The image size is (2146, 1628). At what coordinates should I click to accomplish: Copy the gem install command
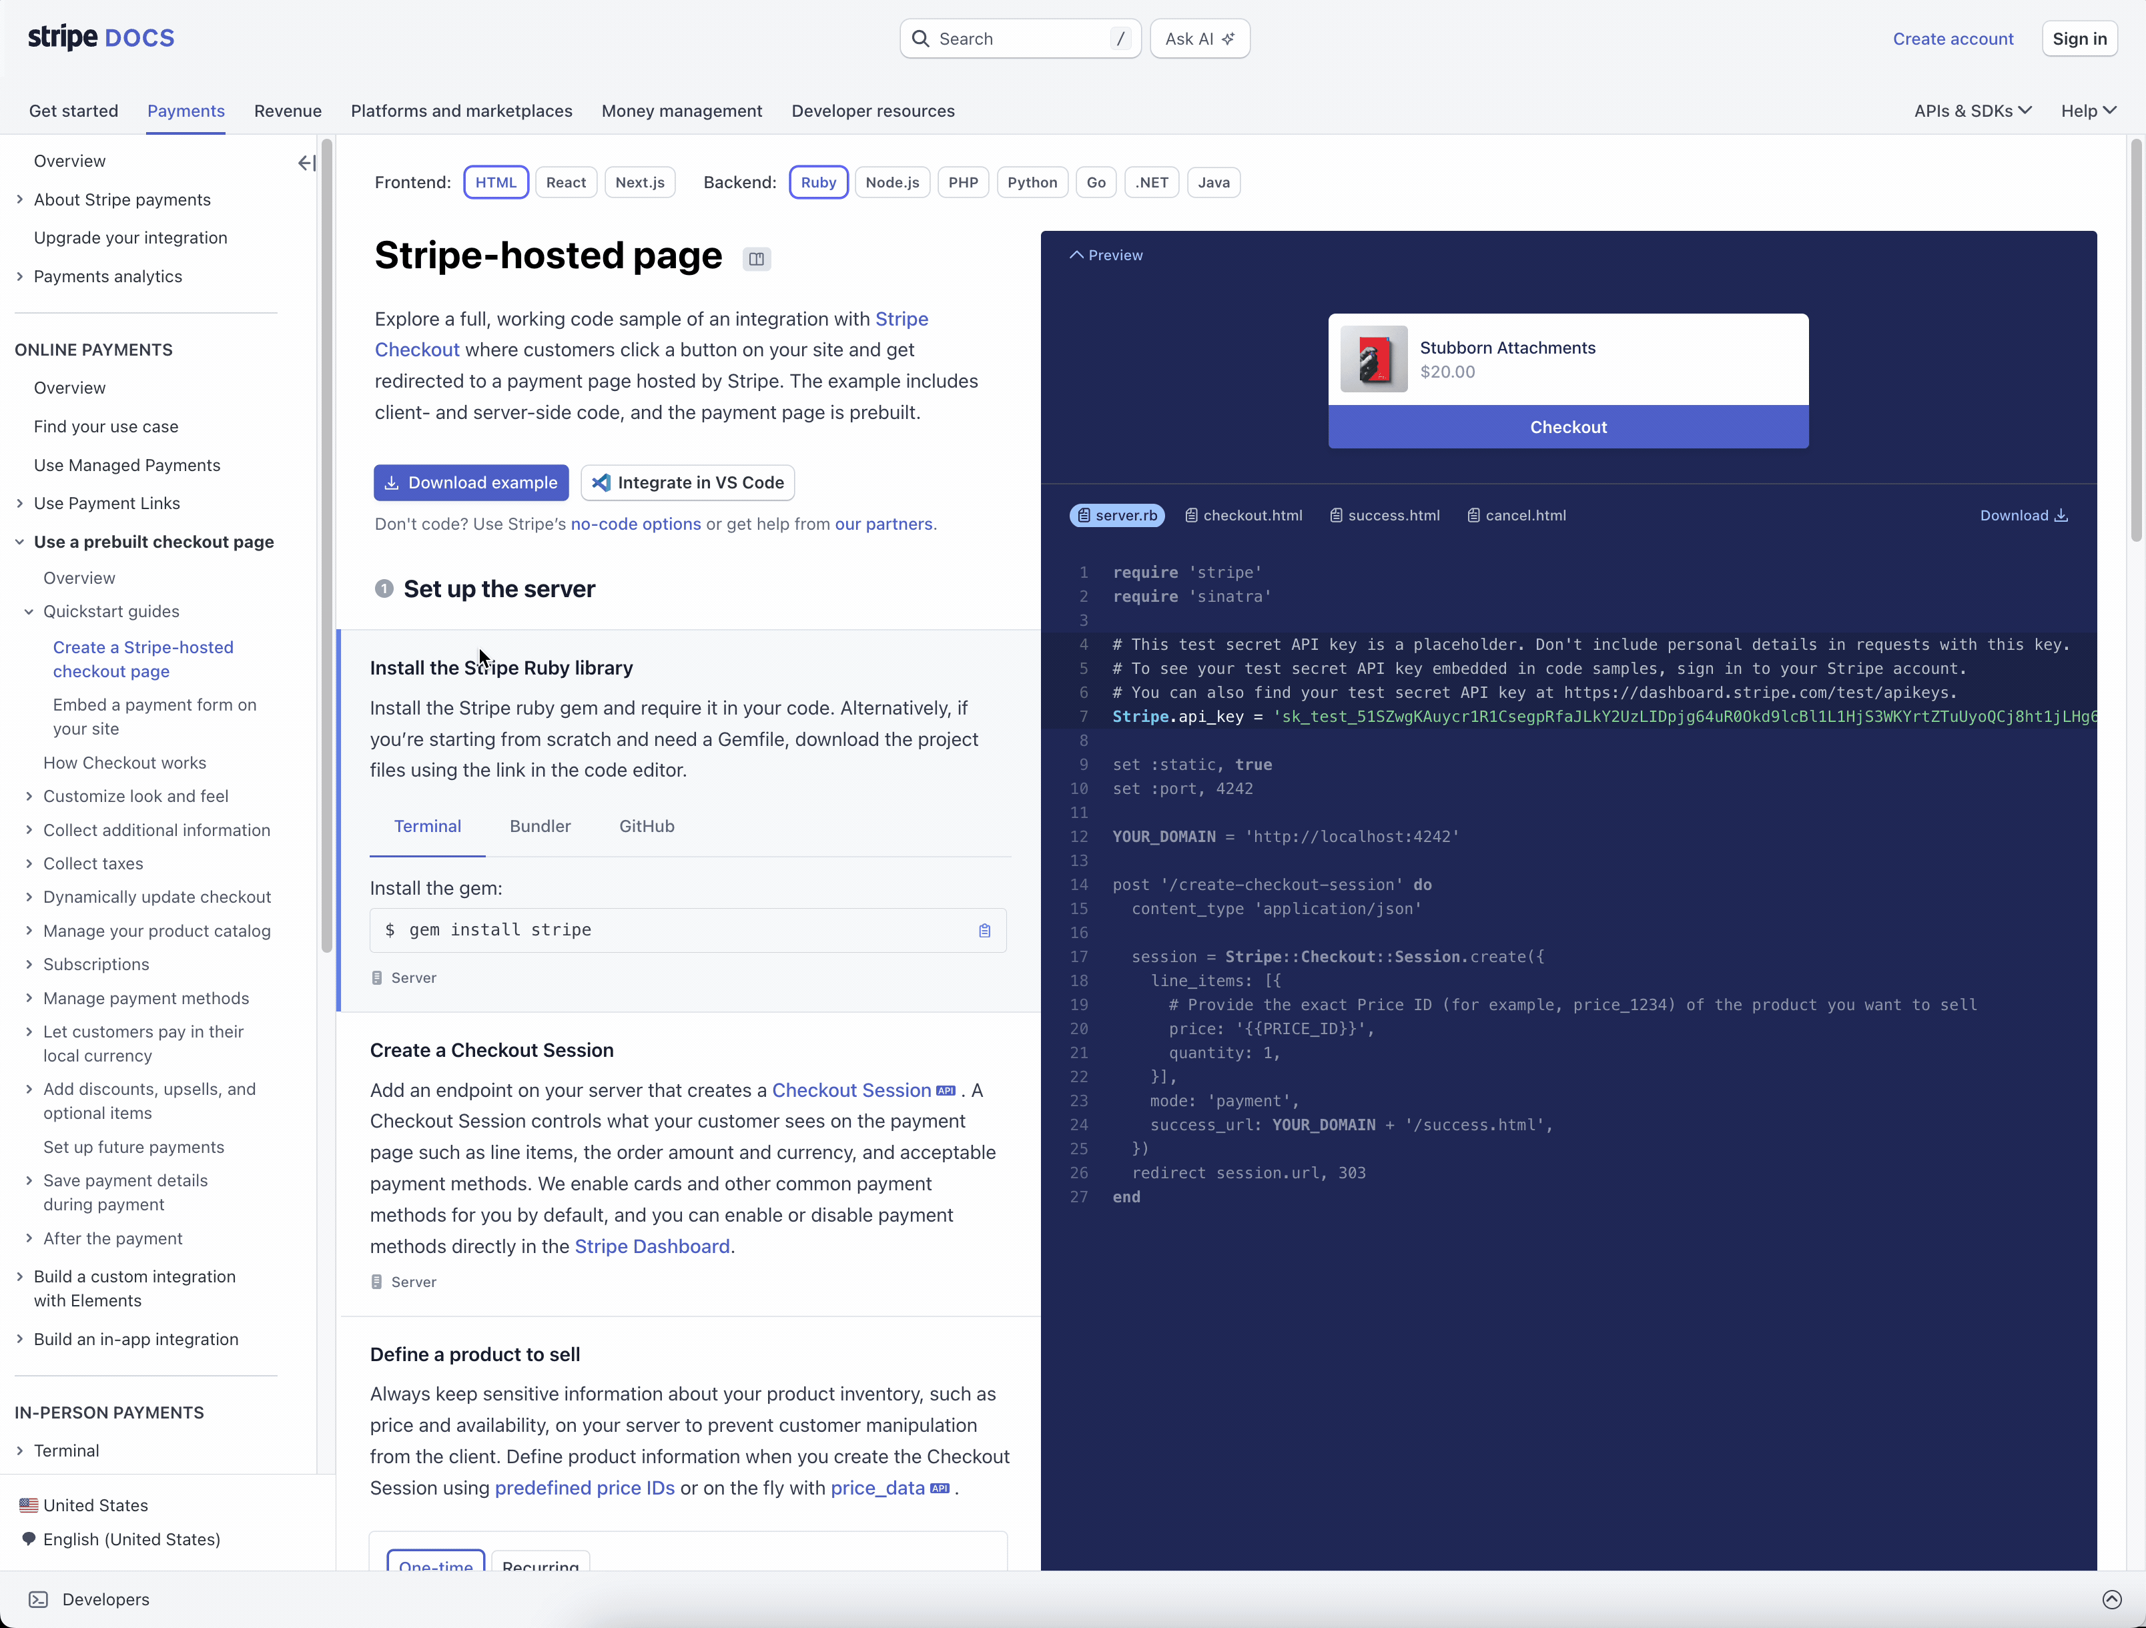[984, 930]
